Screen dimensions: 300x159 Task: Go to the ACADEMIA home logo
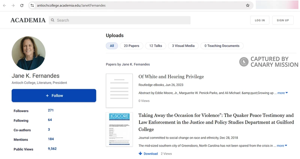point(28,20)
